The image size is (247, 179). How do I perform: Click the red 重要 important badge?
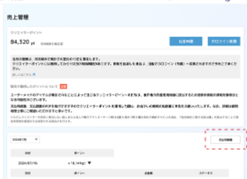(63, 86)
